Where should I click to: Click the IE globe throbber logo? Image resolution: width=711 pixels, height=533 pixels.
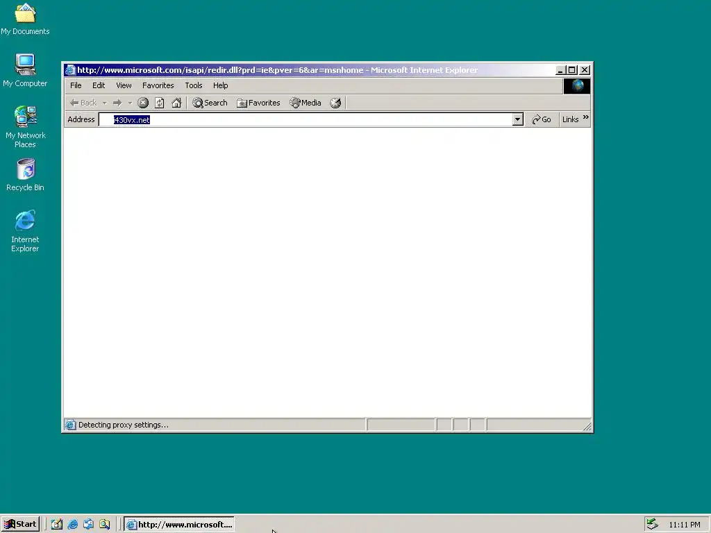577,85
